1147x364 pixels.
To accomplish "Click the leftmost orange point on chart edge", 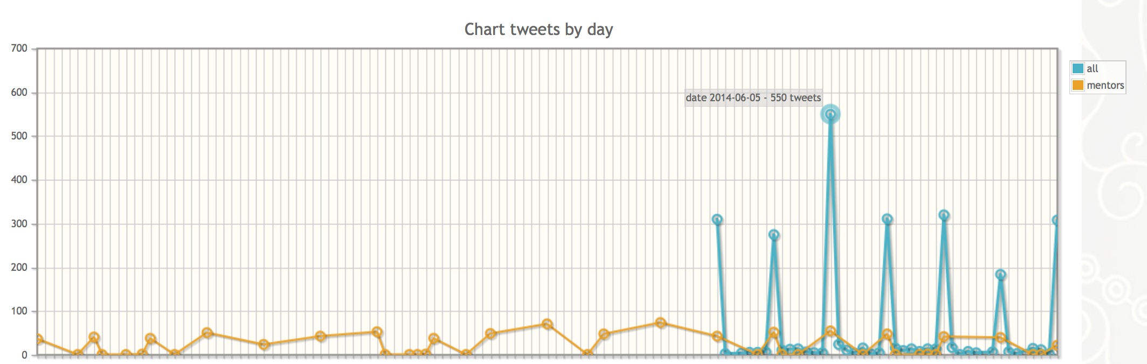I will point(38,339).
